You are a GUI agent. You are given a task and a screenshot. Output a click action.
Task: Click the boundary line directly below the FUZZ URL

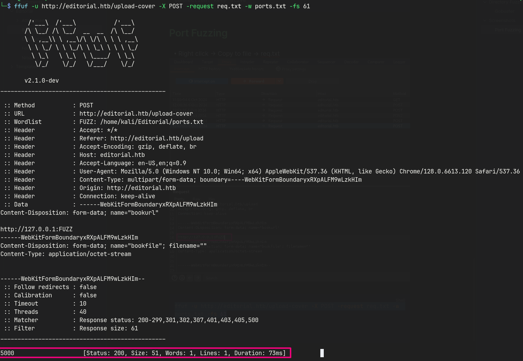(x=69, y=238)
